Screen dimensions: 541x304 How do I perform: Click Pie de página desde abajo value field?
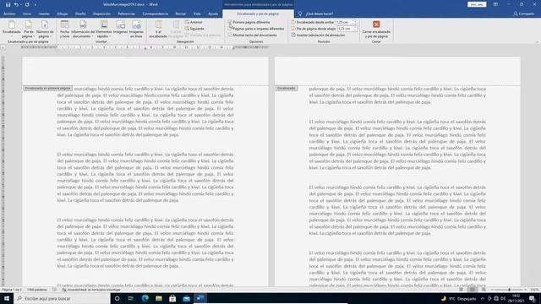[x=344, y=29]
